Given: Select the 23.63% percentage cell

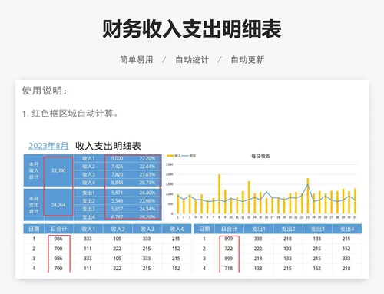Looking at the screenshot, I should [x=147, y=174].
